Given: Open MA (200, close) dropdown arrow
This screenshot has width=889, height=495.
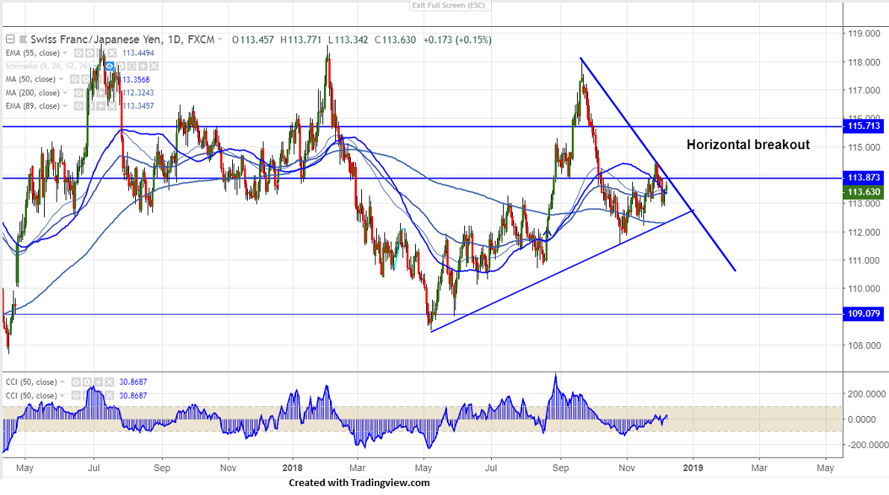Looking at the screenshot, I should [x=65, y=93].
